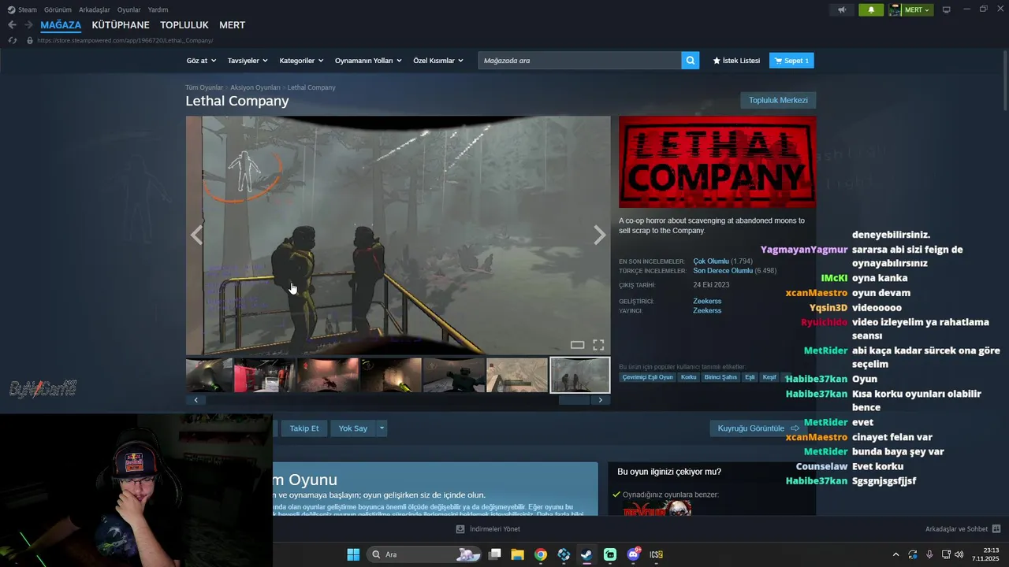The height and width of the screenshot is (567, 1009).
Task: Expand the Özel Kısımlar dropdown
Action: pos(437,61)
